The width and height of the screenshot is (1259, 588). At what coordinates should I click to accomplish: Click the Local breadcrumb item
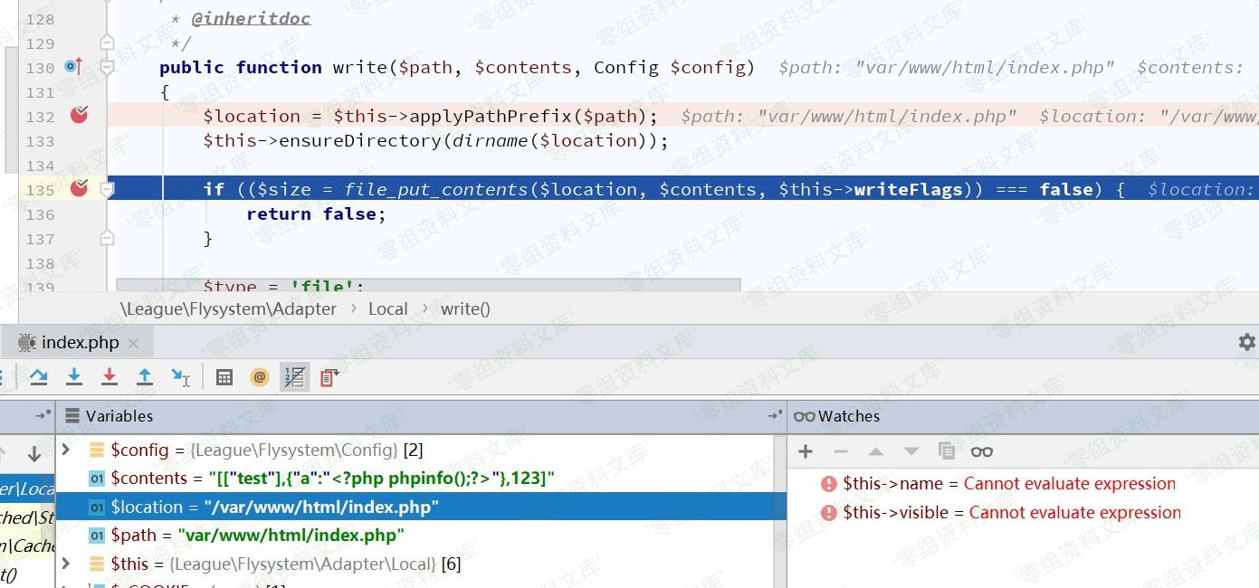(x=387, y=308)
